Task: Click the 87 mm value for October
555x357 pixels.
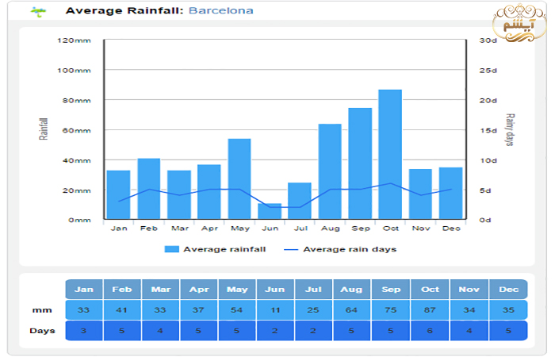Action: point(430,310)
